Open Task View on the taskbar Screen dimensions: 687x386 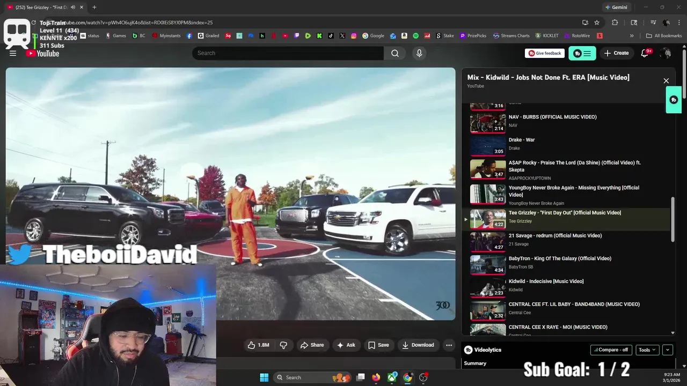[361, 377]
